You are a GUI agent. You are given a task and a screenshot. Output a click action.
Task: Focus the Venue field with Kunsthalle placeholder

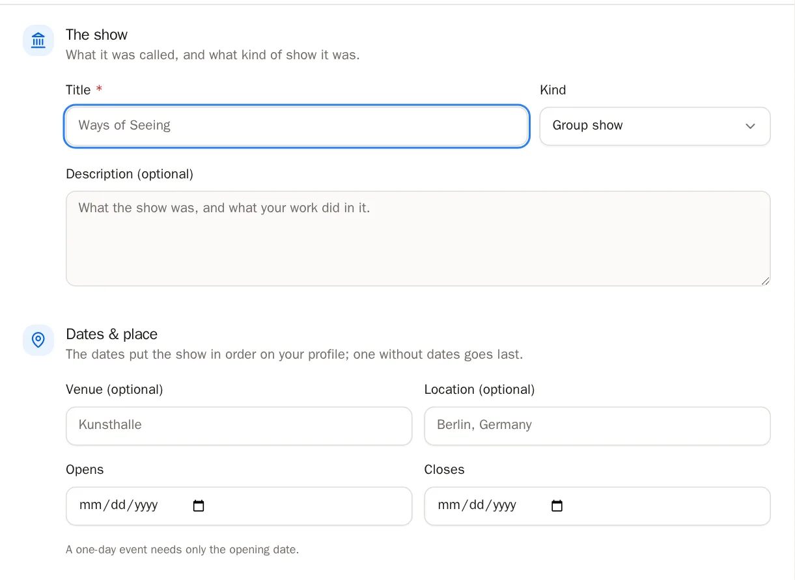239,426
